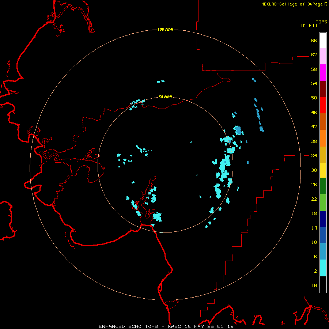Click the dark maroon legend band
329x329 pixels.
[x=323, y=89]
